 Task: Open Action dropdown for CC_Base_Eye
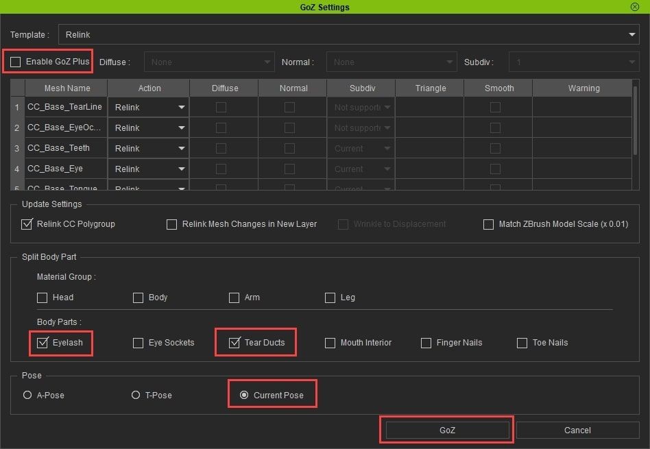click(x=149, y=169)
